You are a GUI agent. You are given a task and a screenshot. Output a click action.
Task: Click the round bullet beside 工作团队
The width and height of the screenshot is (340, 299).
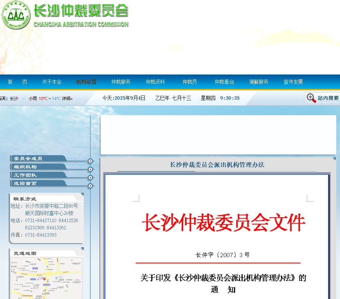[x=90, y=178]
